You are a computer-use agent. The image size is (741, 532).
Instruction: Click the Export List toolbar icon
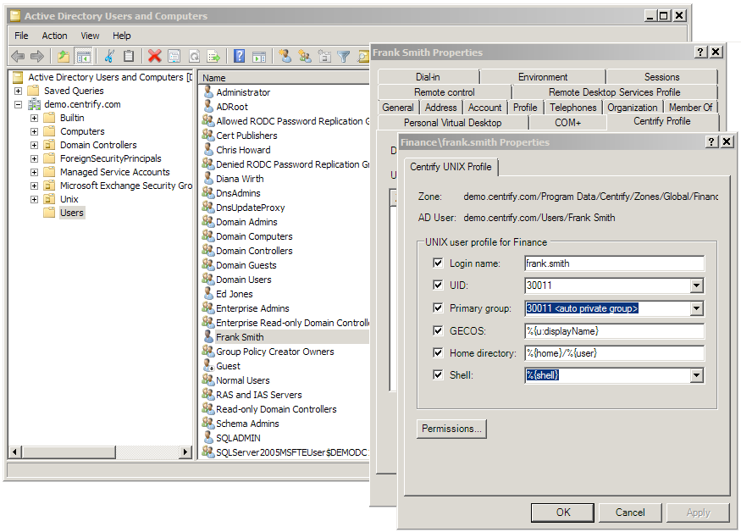(213, 56)
